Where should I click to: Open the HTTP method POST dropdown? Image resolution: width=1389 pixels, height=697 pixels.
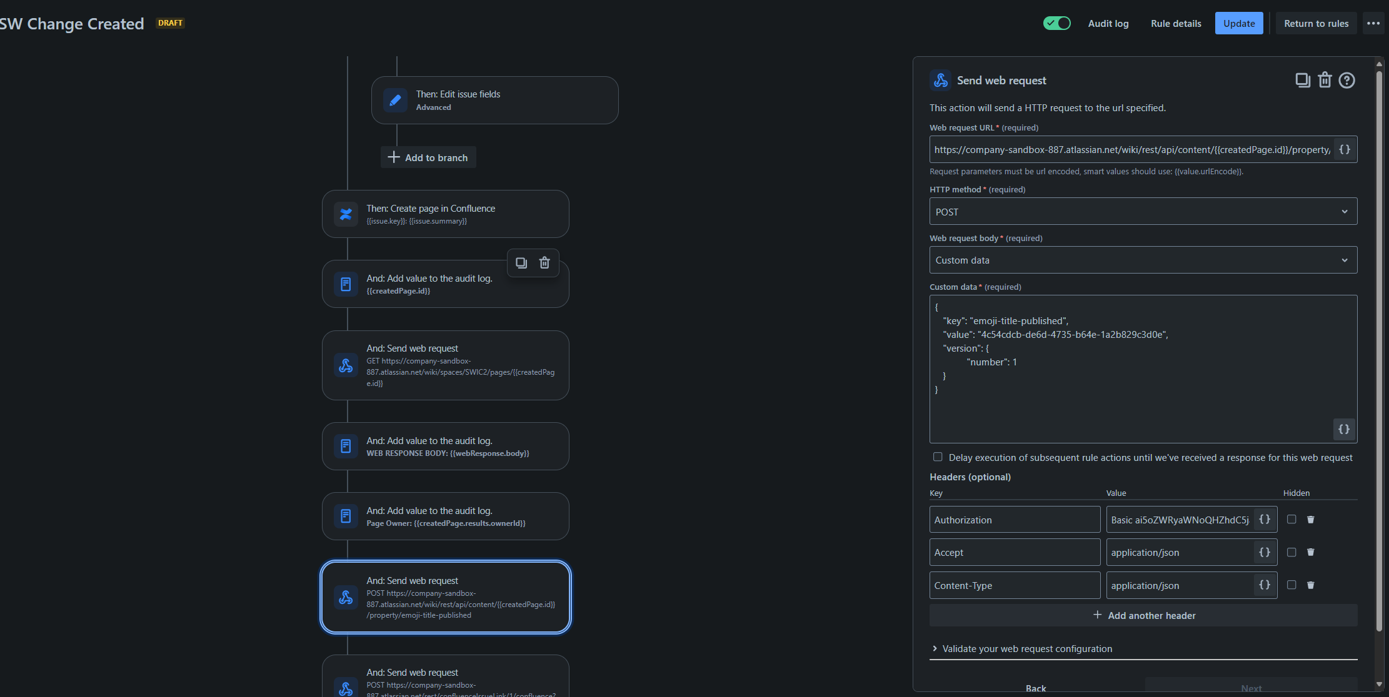point(1143,212)
